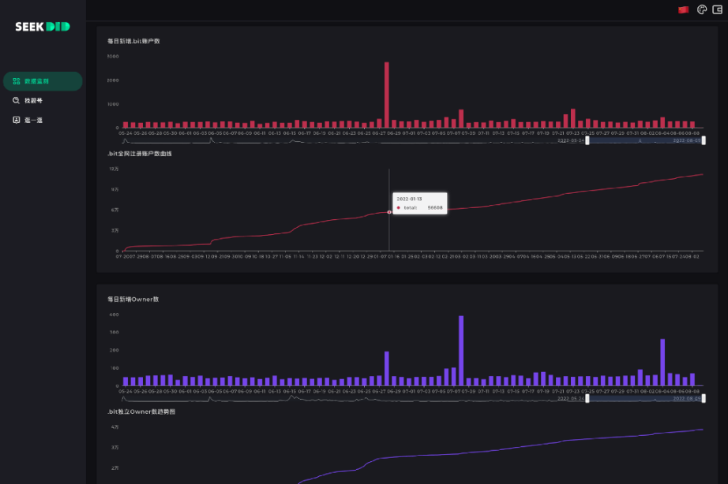Screen dimensions: 728x484
Task: Click the red bar peak at 07-23
Action: (572, 118)
